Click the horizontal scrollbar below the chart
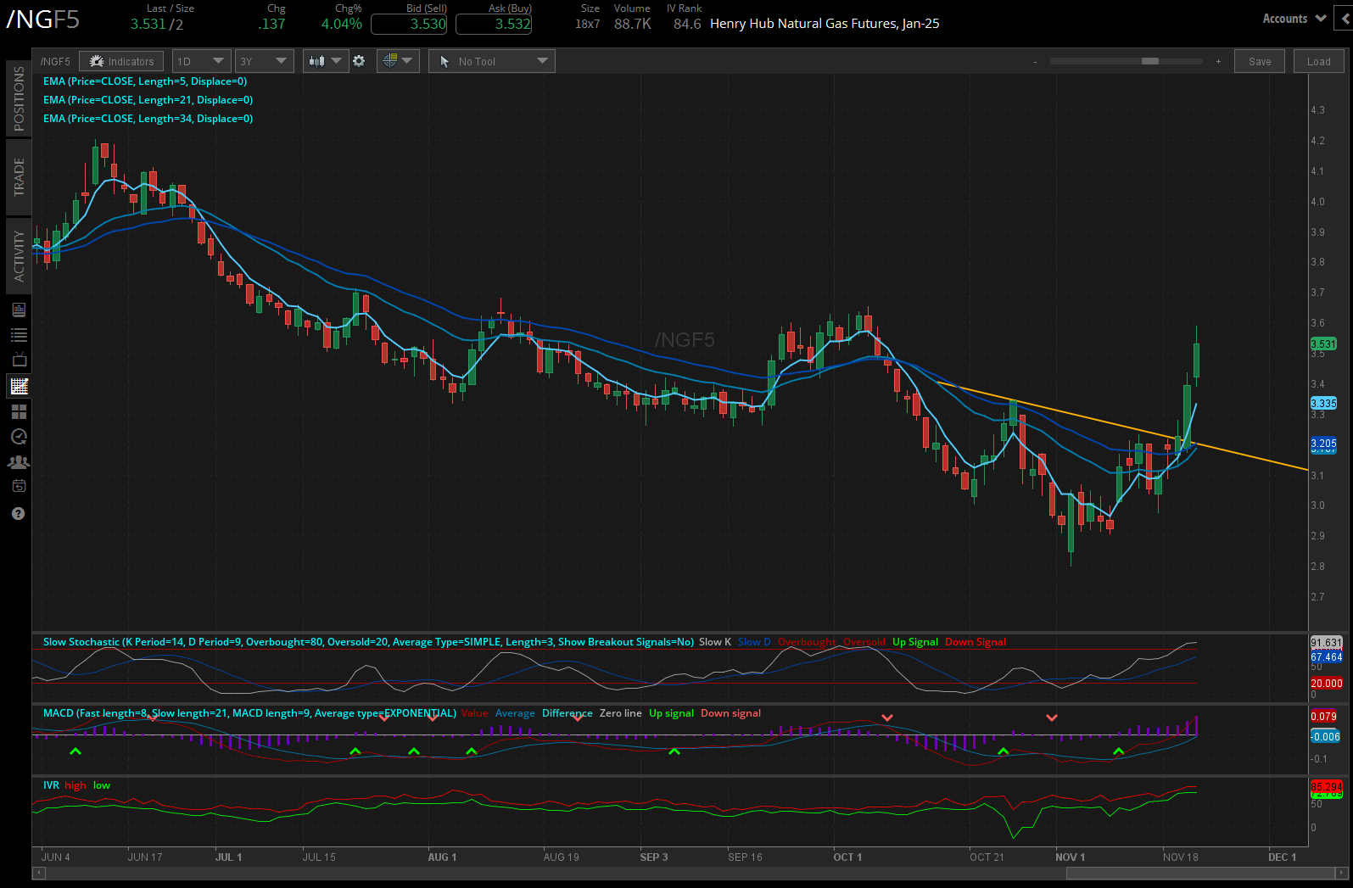 click(x=1202, y=873)
